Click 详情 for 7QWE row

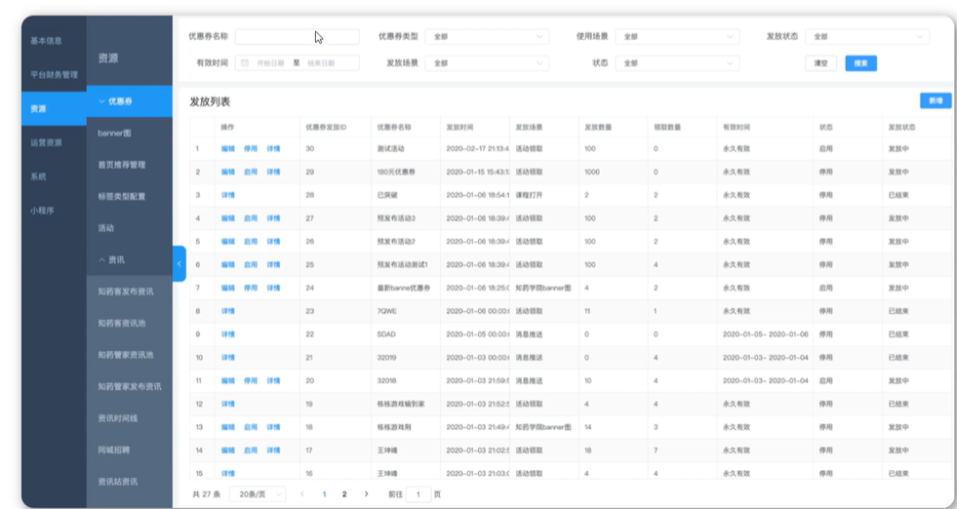(x=227, y=311)
